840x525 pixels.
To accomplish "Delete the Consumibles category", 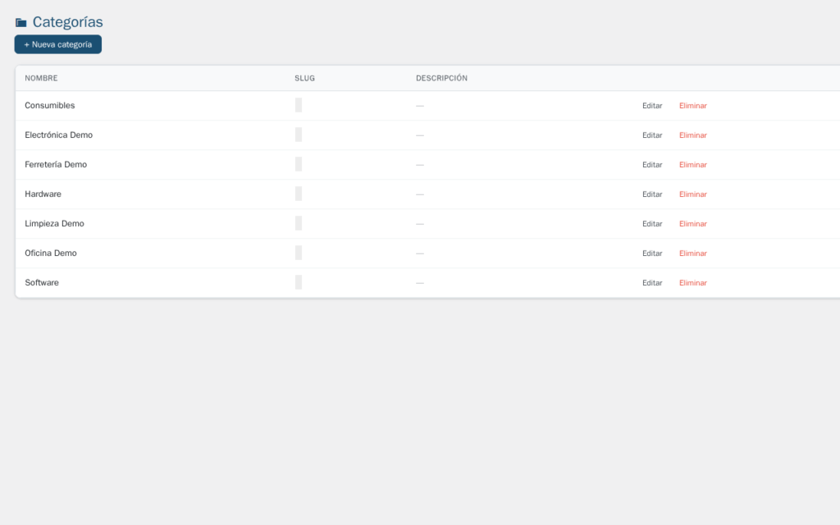I will point(692,105).
